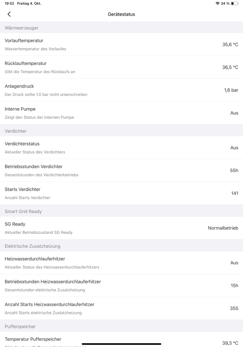Select the SG Ready row
This screenshot has height=347, width=243.
point(122,228)
